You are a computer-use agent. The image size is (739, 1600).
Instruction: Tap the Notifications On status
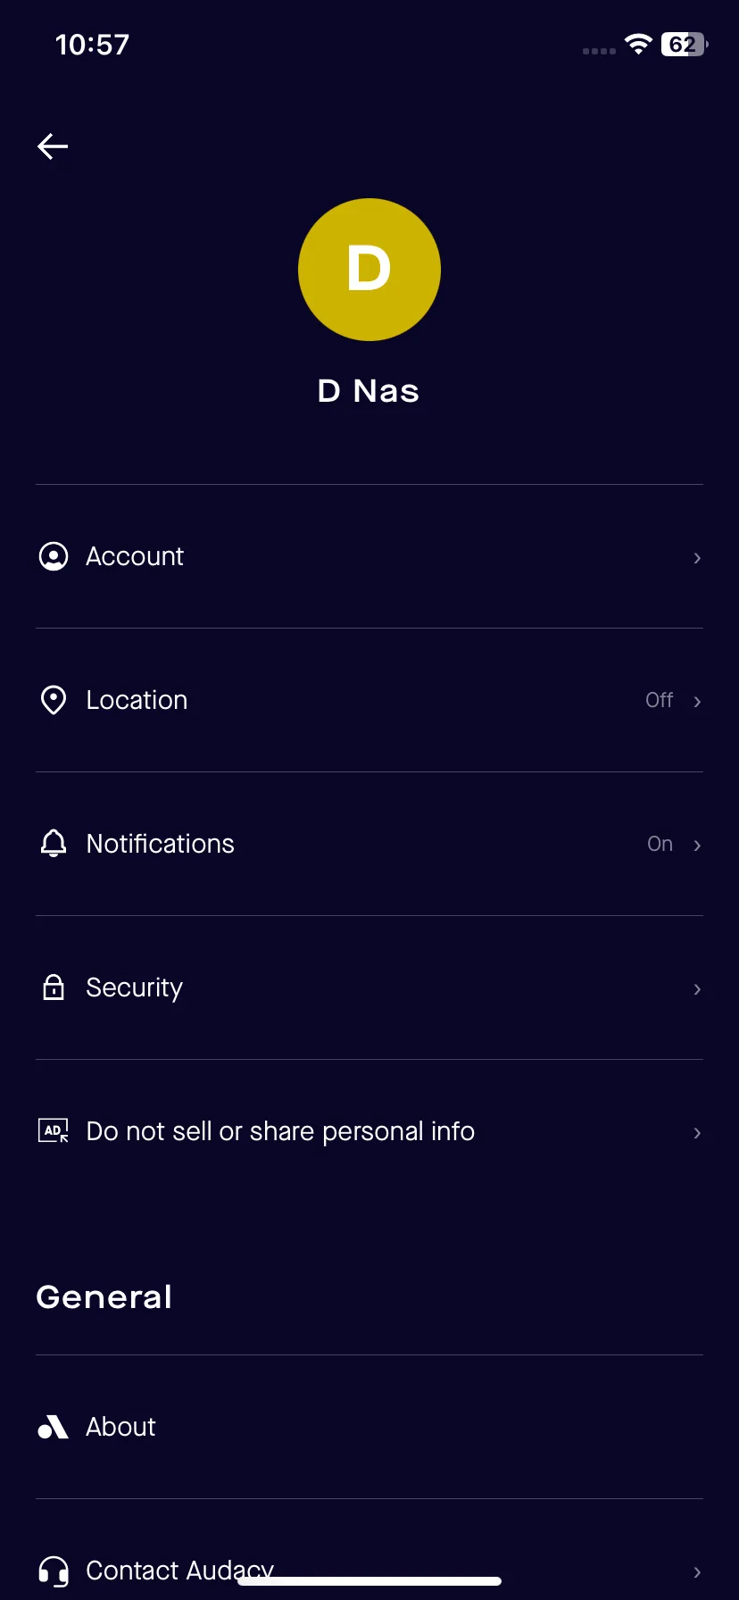click(660, 844)
